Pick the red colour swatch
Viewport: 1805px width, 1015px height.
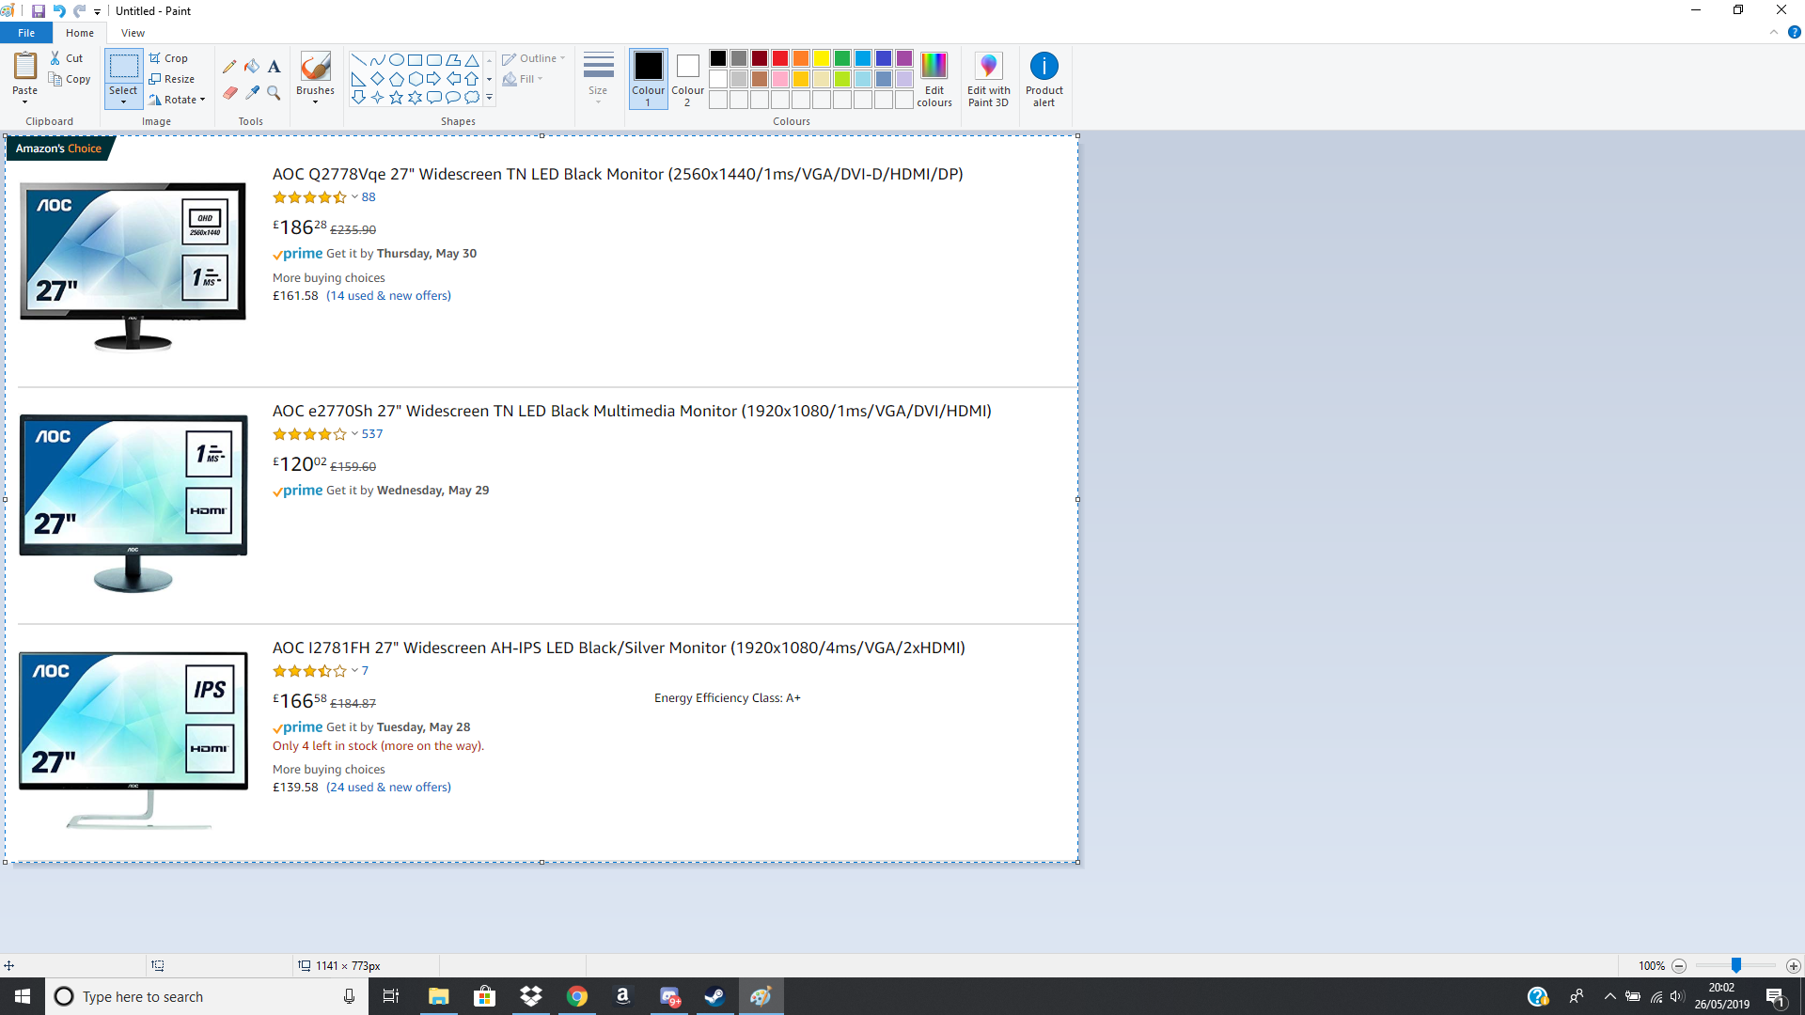pos(779,58)
